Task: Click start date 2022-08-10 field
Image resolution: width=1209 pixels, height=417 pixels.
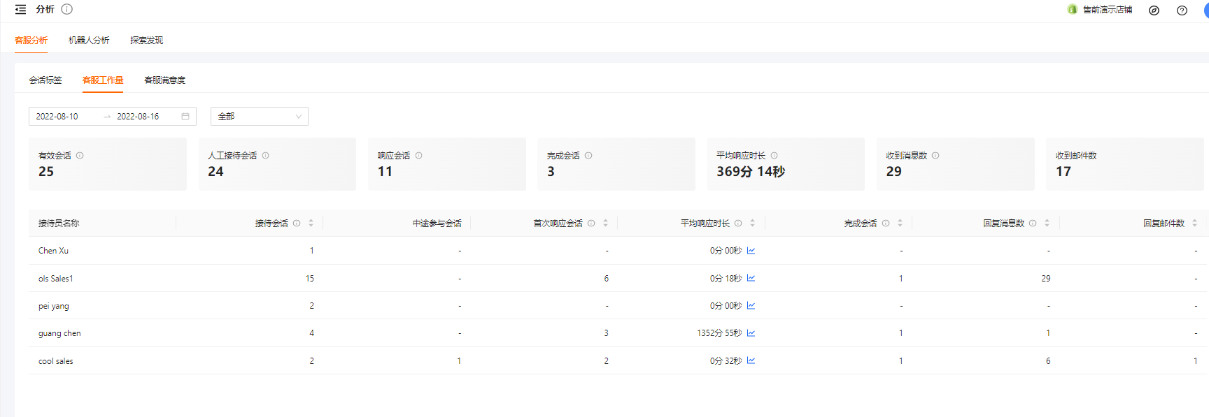Action: click(57, 117)
